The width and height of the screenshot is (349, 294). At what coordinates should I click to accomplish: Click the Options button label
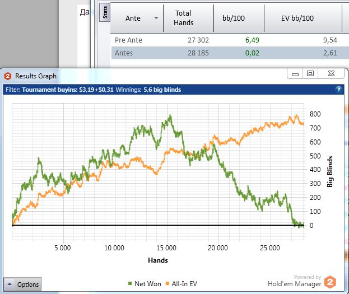(28, 284)
